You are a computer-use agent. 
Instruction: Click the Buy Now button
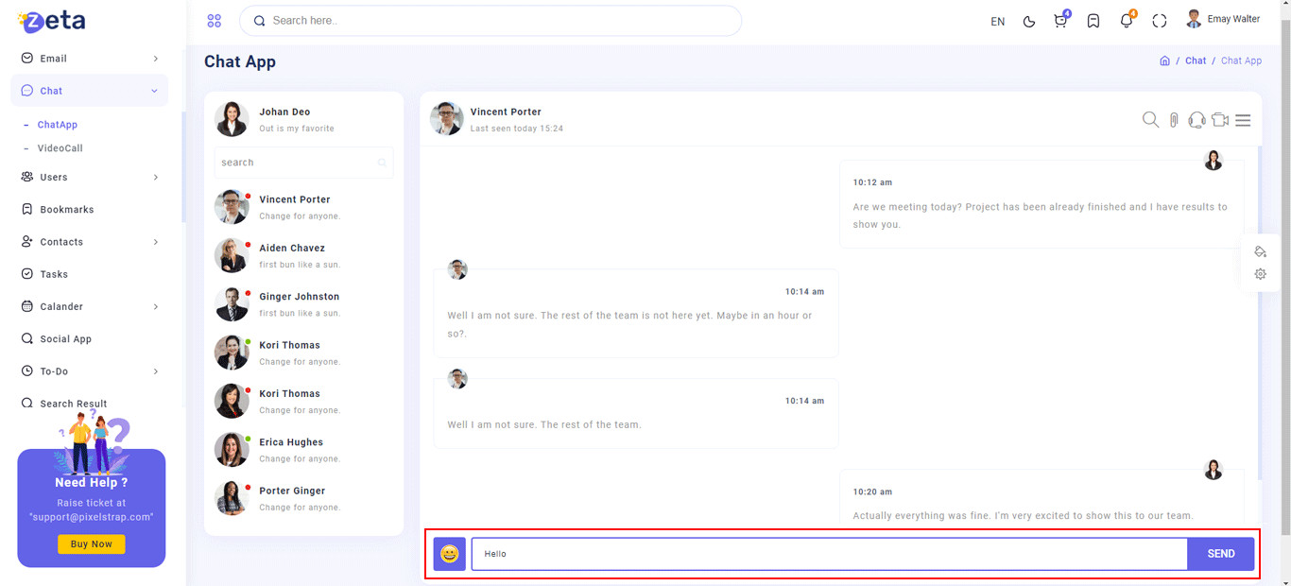pos(91,544)
